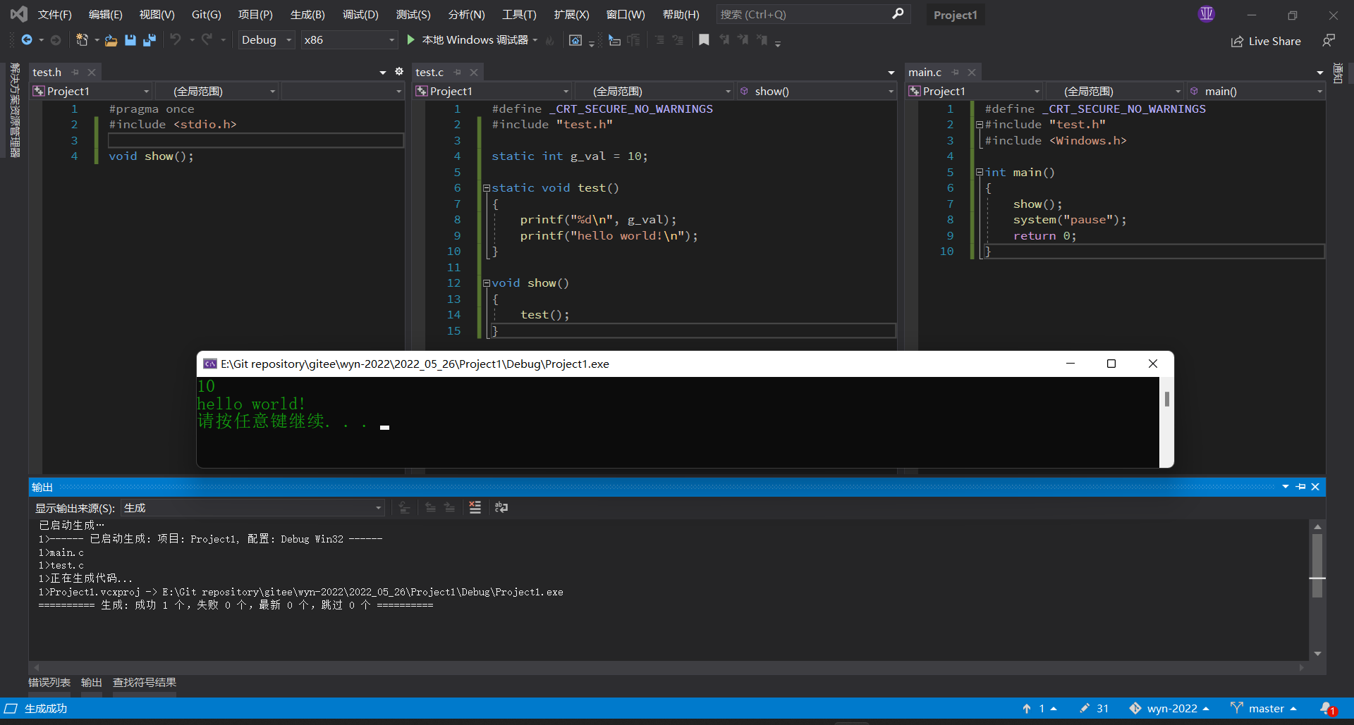Click the master branch in status bar
Screen dimensions: 1354x725
pos(1265,708)
